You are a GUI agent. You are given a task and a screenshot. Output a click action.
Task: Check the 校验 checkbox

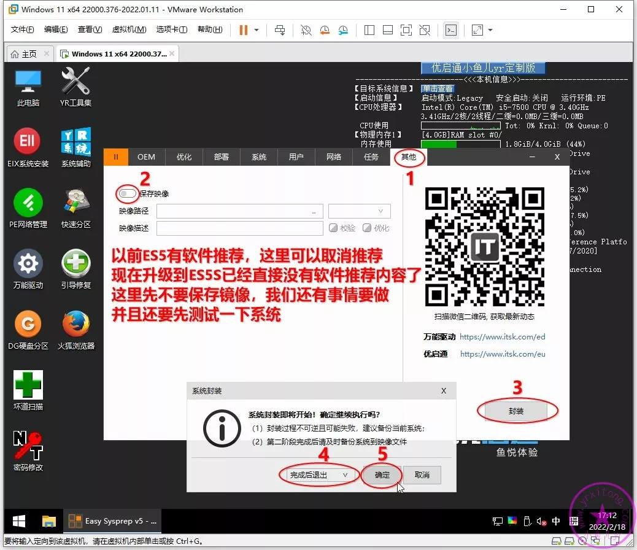tap(334, 228)
